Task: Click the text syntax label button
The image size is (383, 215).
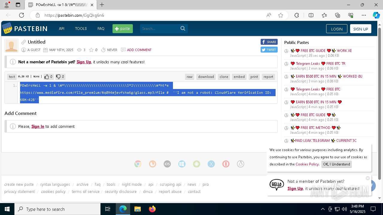Action: coord(12,77)
